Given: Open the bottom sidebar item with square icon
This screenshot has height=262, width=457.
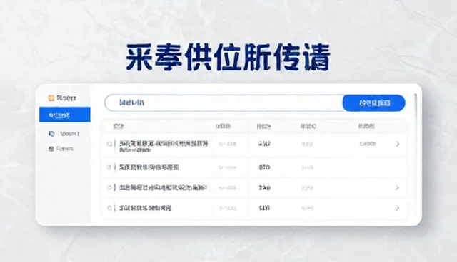Looking at the screenshot, I should click(61, 149).
